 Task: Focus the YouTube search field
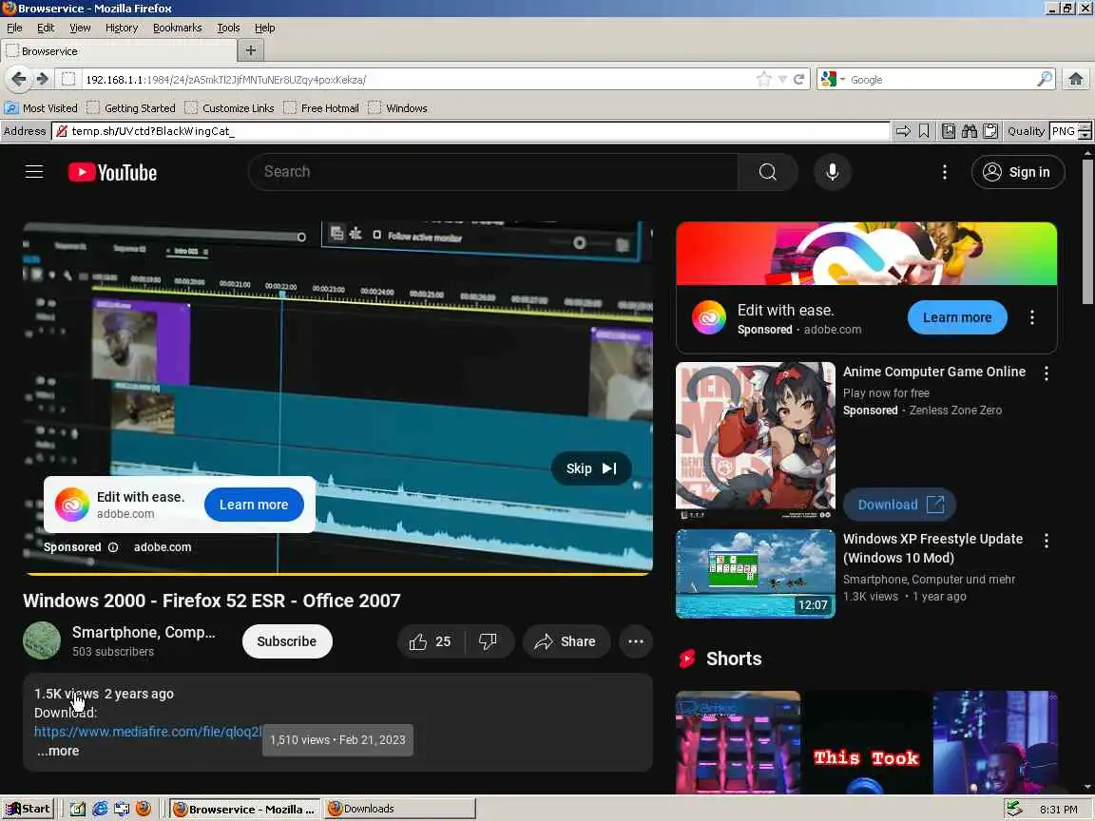tap(493, 172)
